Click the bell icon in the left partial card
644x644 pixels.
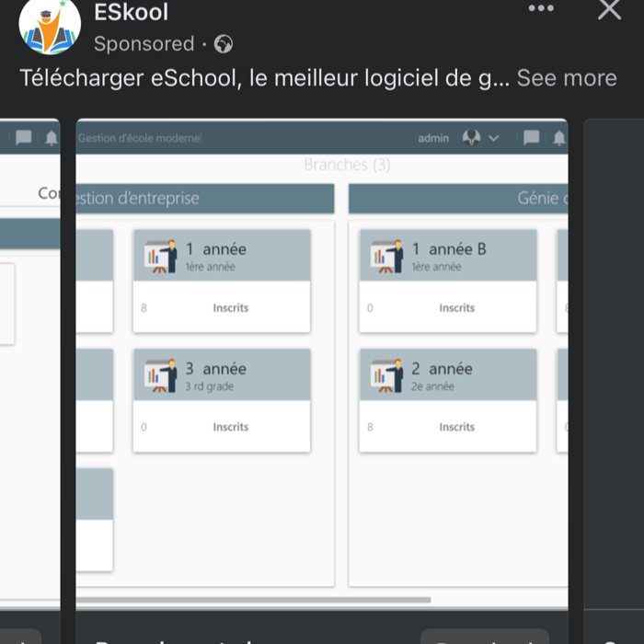(x=52, y=138)
